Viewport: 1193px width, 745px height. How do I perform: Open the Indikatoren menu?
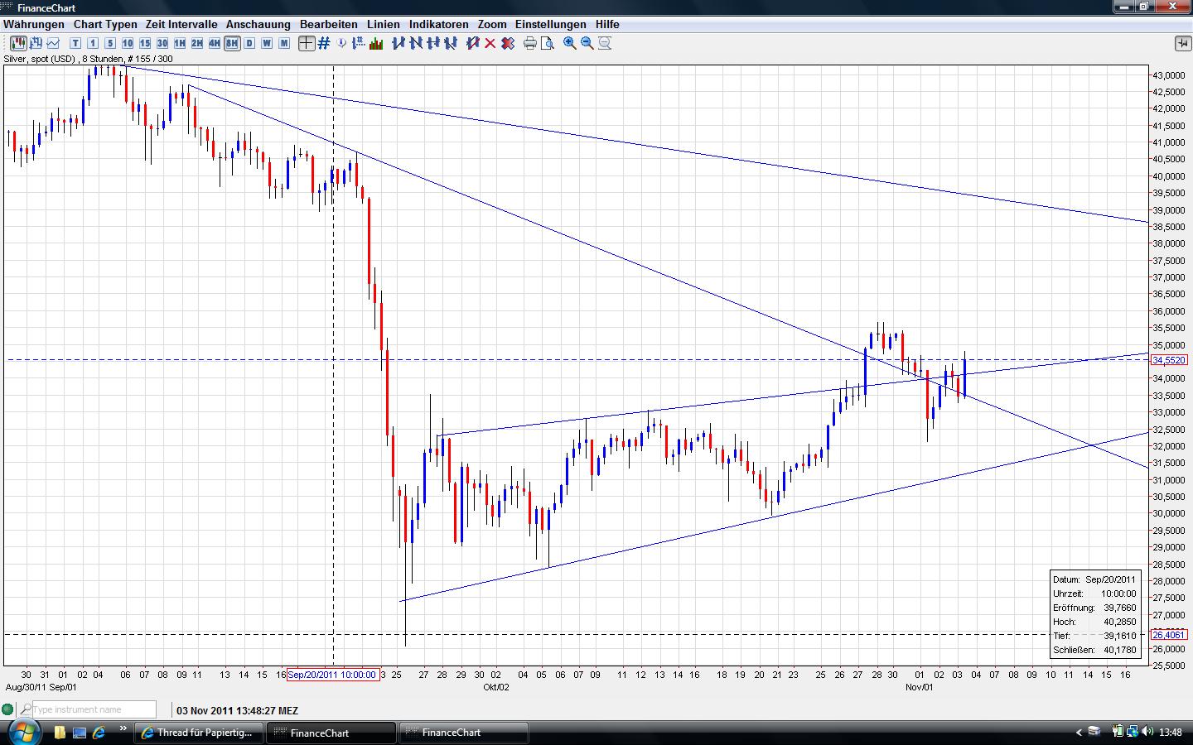click(x=438, y=24)
